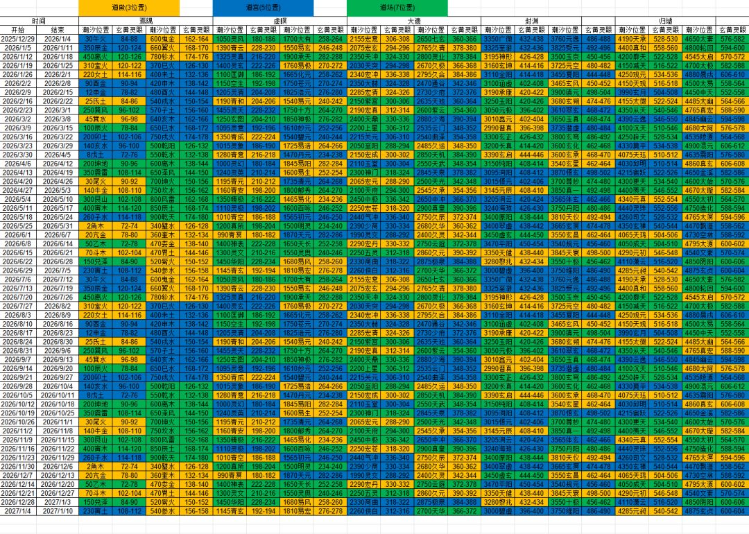749x534 pixels.
Task: Select end date cell 2026/1/4
Action: point(58,39)
